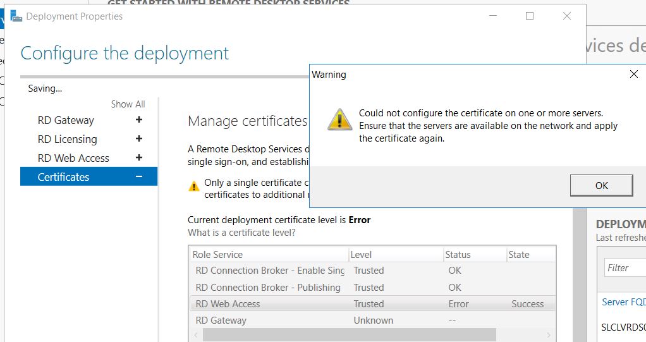Click the small warning icon beside certificate note

tap(193, 186)
